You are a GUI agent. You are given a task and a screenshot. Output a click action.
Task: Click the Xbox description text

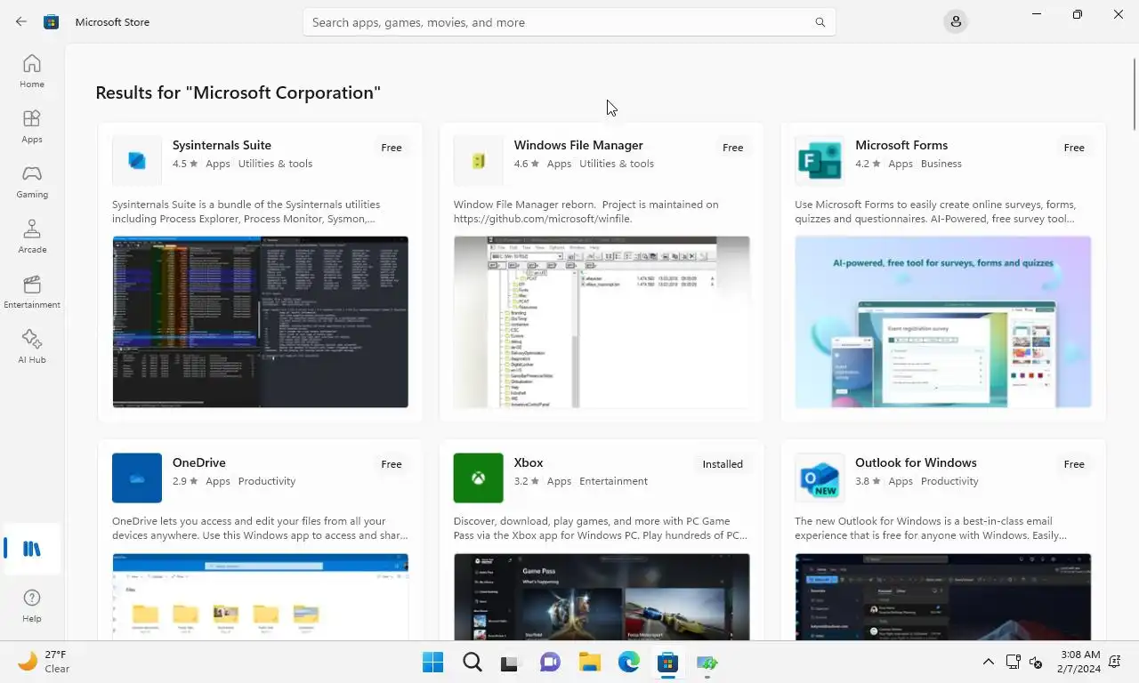point(601,528)
